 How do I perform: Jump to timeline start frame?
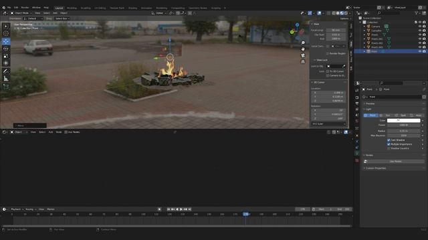tap(169, 209)
